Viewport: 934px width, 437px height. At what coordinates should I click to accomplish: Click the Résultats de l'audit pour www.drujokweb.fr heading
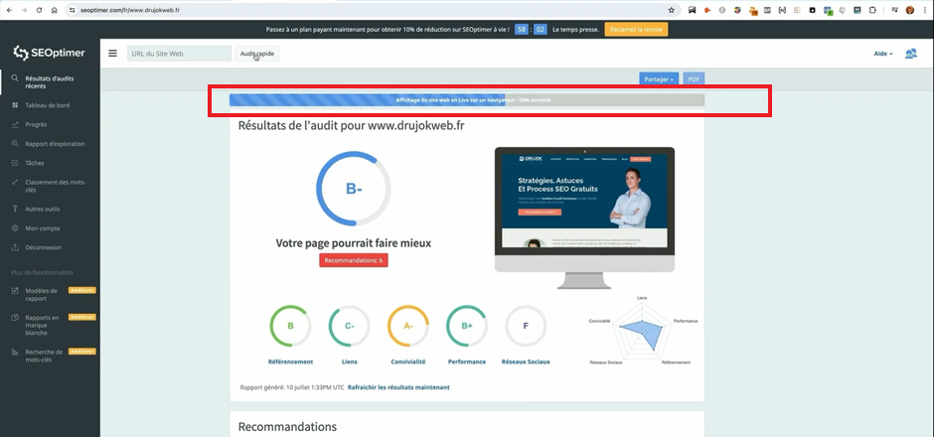pyautogui.click(x=352, y=125)
